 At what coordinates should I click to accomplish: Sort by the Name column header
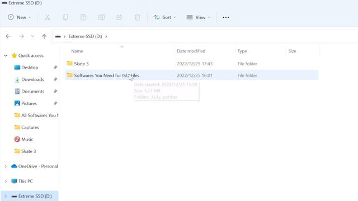tap(77, 51)
